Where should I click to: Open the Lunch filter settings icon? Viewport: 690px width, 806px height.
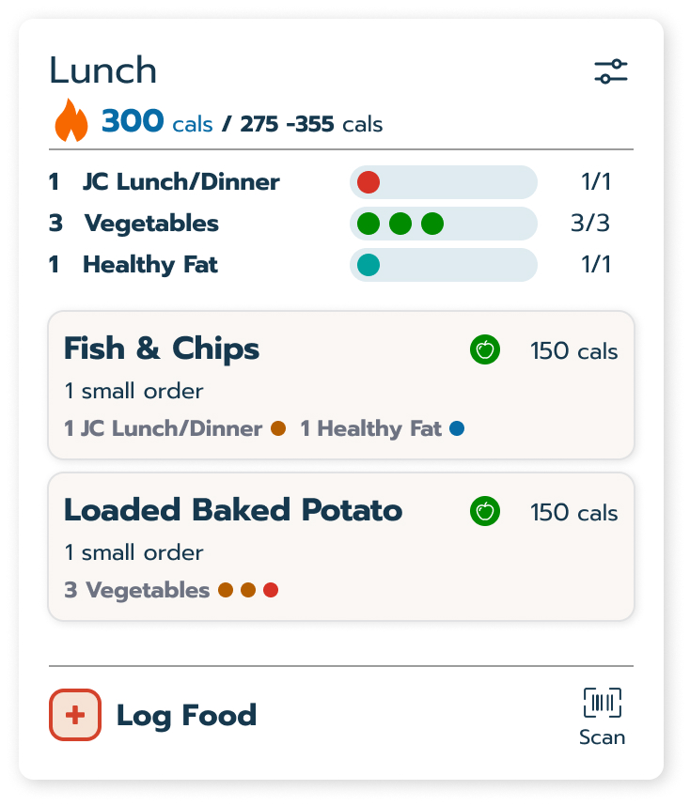[610, 71]
